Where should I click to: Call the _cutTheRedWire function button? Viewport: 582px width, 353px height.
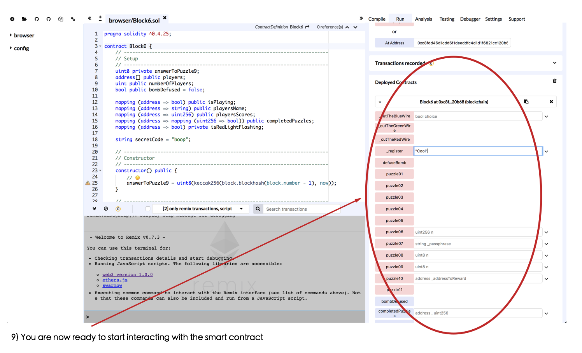[x=394, y=140]
